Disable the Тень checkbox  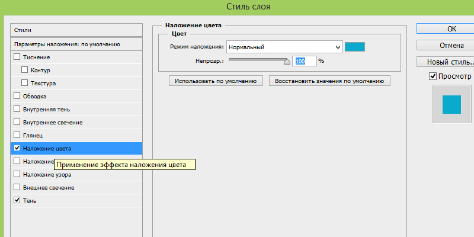click(17, 200)
